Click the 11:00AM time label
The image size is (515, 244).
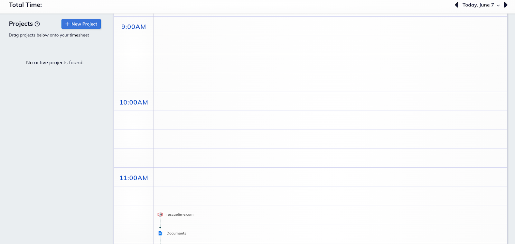[134, 178]
